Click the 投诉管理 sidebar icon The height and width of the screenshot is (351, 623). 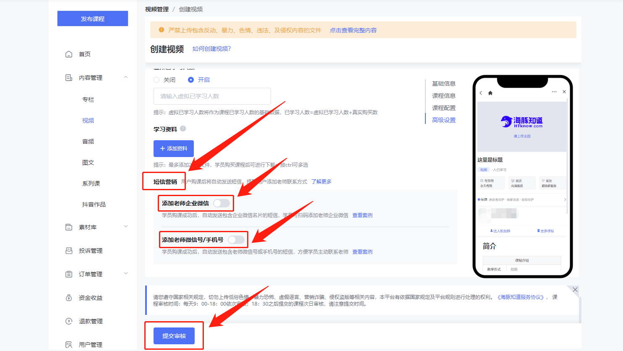coord(69,251)
